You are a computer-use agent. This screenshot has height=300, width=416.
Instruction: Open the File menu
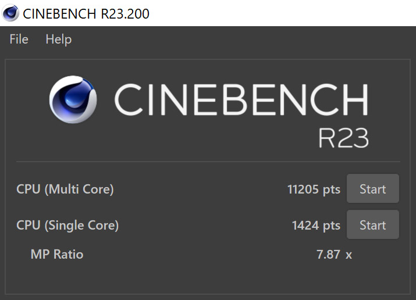pyautogui.click(x=19, y=40)
